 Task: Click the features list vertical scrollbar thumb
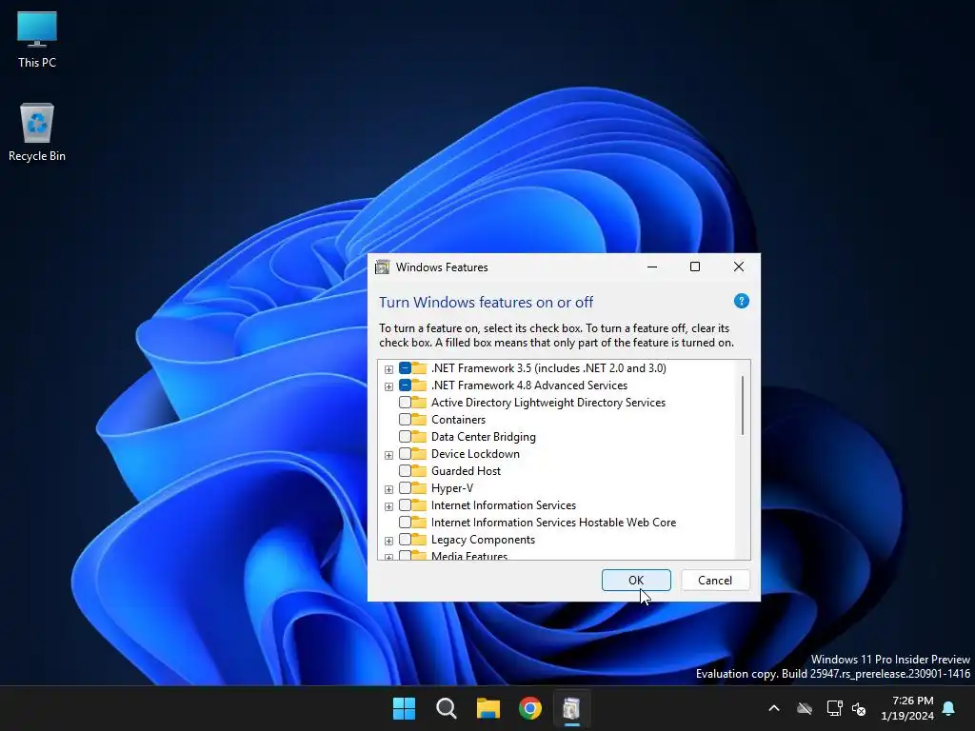pos(743,405)
